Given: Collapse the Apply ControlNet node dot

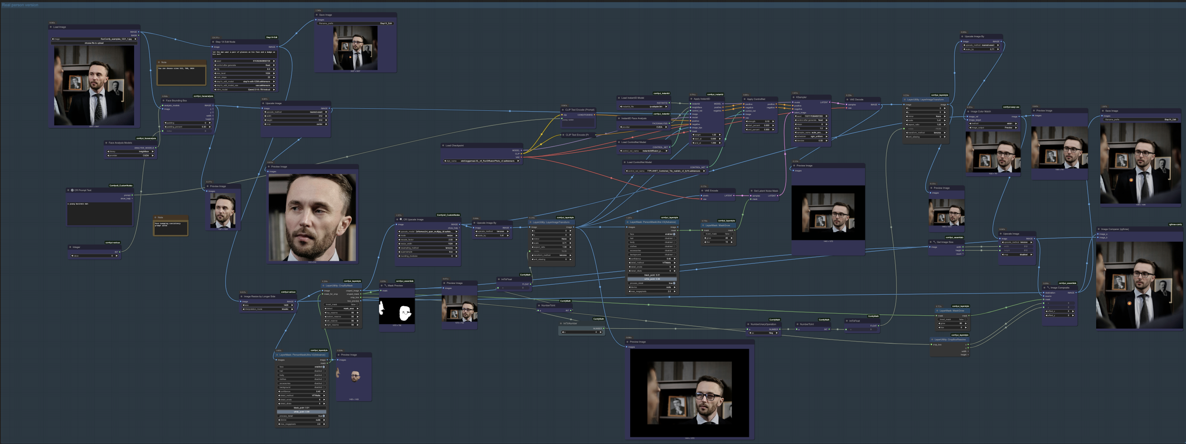Looking at the screenshot, I should (x=744, y=99).
